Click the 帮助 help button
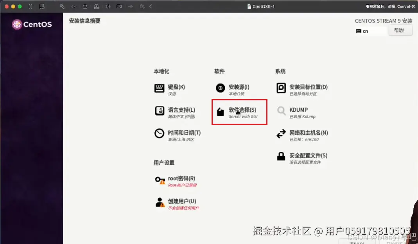The height and width of the screenshot is (244, 418). coord(400,30)
